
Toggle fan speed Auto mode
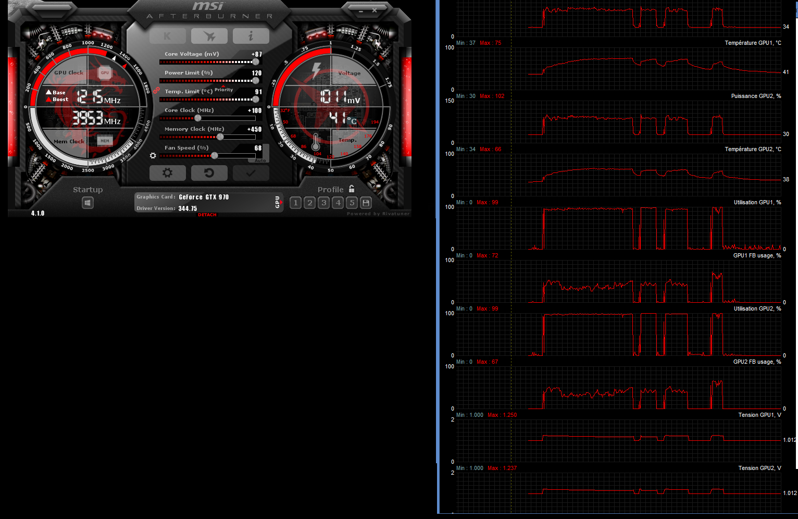coord(260,160)
